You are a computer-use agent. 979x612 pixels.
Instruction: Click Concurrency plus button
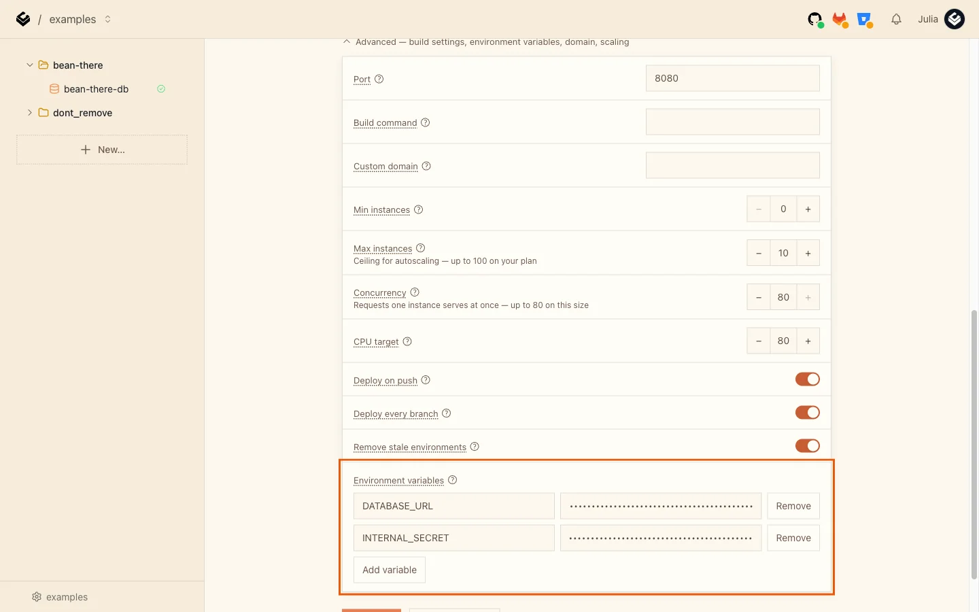point(808,297)
